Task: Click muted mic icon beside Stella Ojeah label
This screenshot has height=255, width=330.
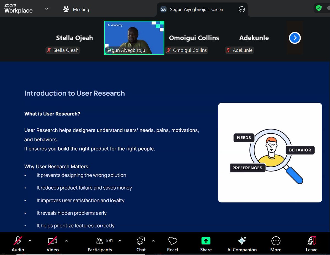Action: tap(49, 50)
